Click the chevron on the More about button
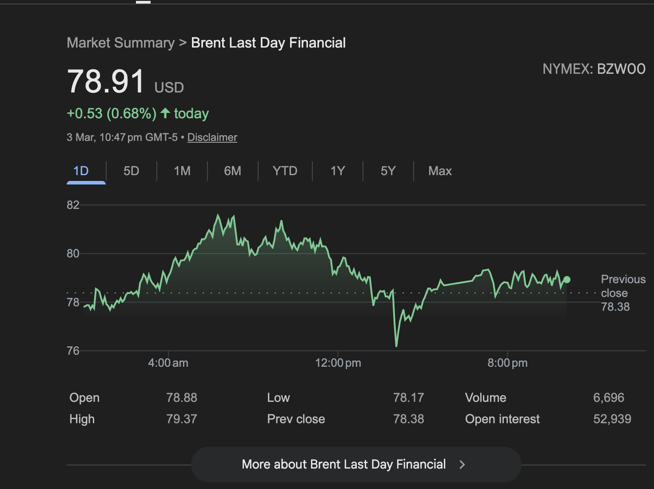Screen dimensions: 654x489 click(462, 464)
